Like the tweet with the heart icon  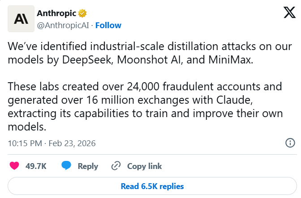pyautogui.click(x=14, y=166)
